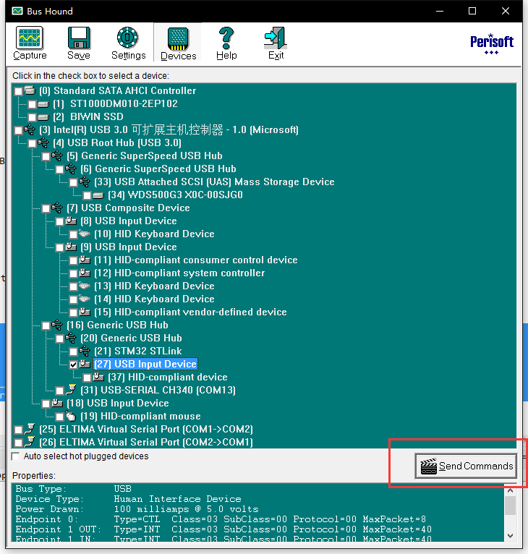Check the [25] ELTIMA COM1->COM2 checkbox
Screen dimensions: 528x554
pos(18,430)
